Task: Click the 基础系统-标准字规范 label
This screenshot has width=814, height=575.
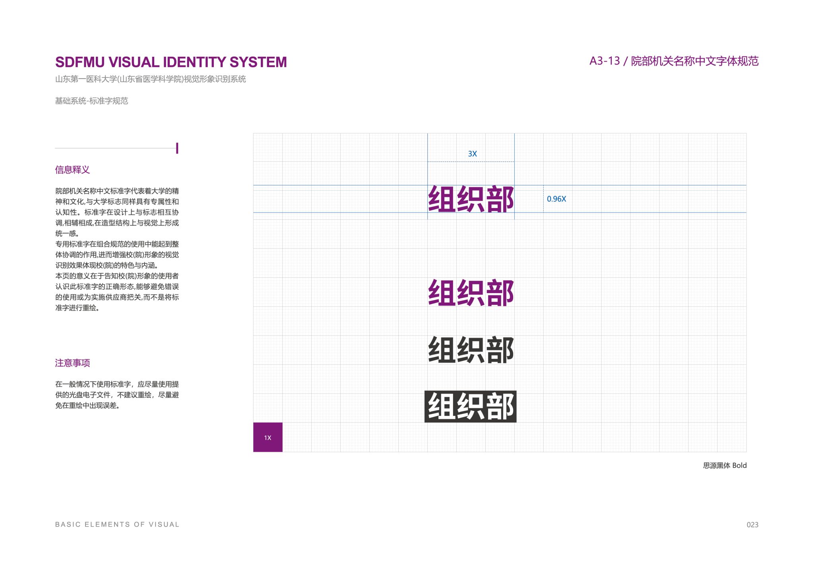Action: 91,101
